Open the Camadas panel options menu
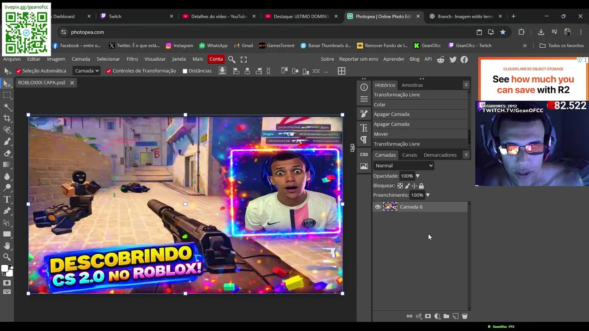The height and width of the screenshot is (331, 589). pyautogui.click(x=466, y=155)
